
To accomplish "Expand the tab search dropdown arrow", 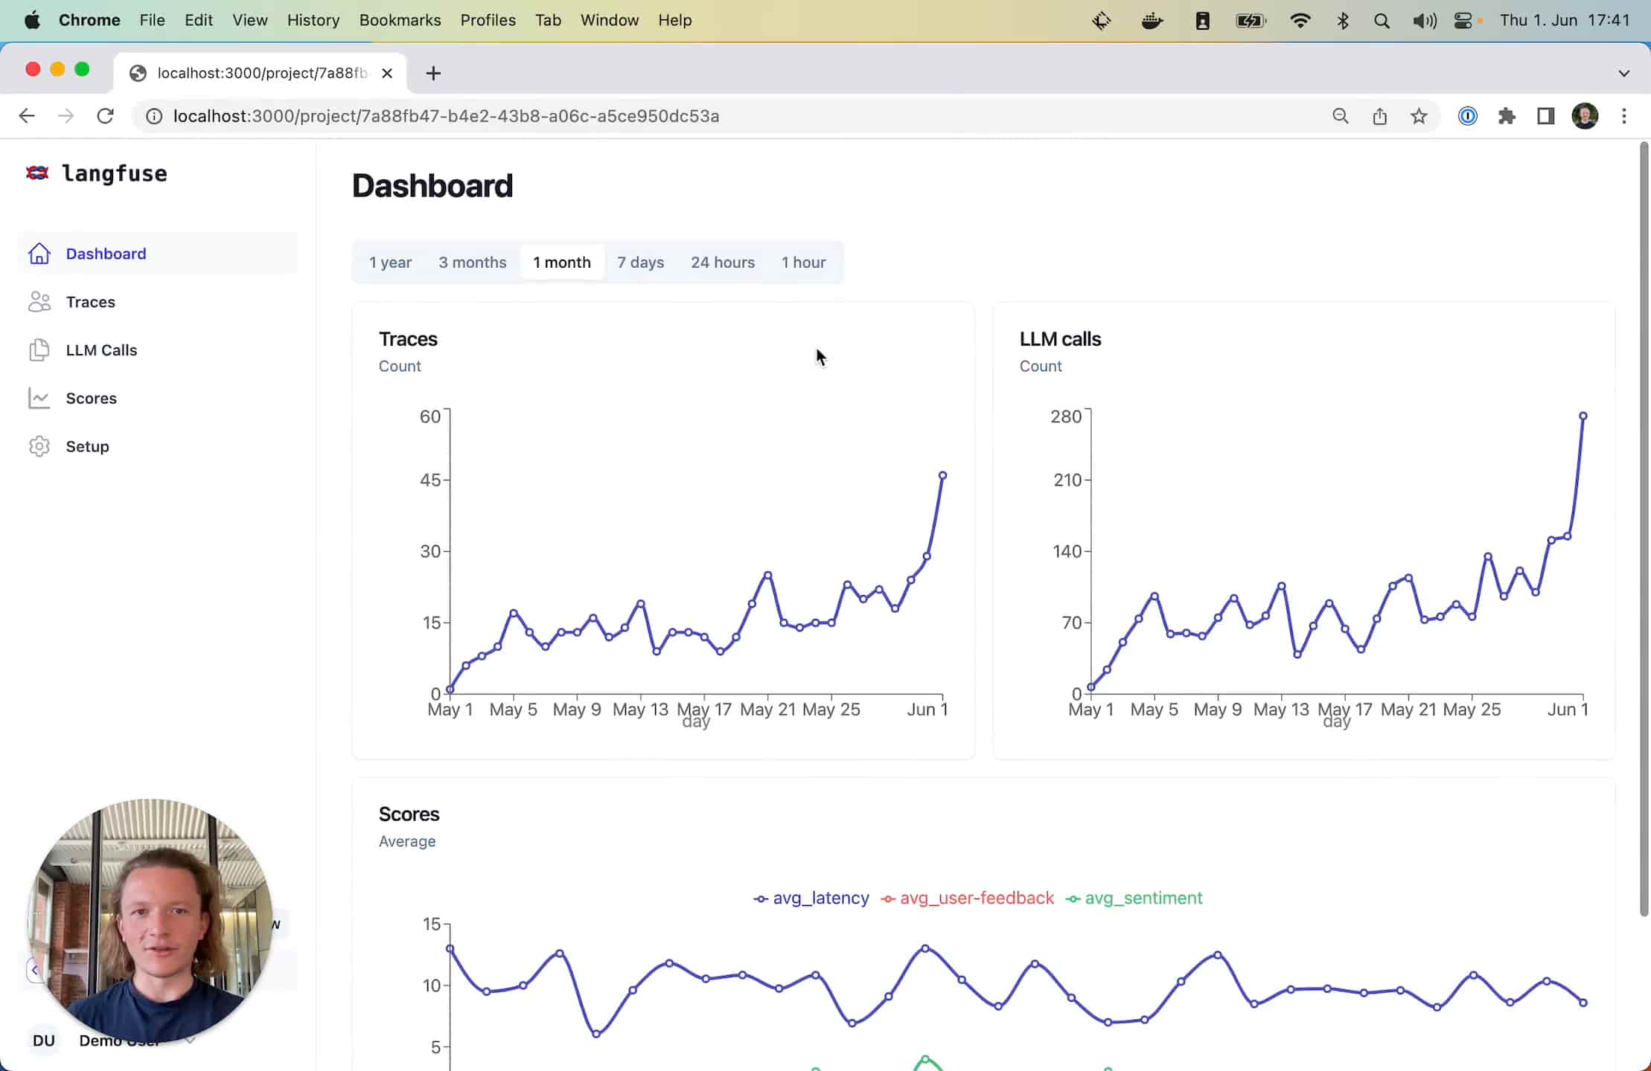I will [1623, 73].
